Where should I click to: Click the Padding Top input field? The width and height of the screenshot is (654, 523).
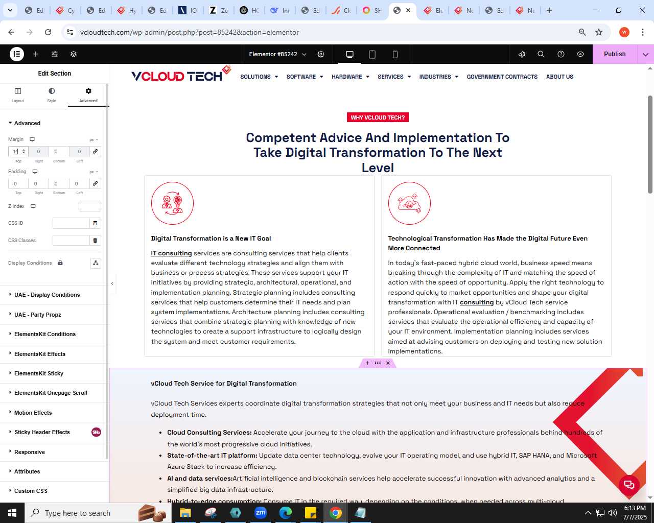tap(18, 183)
